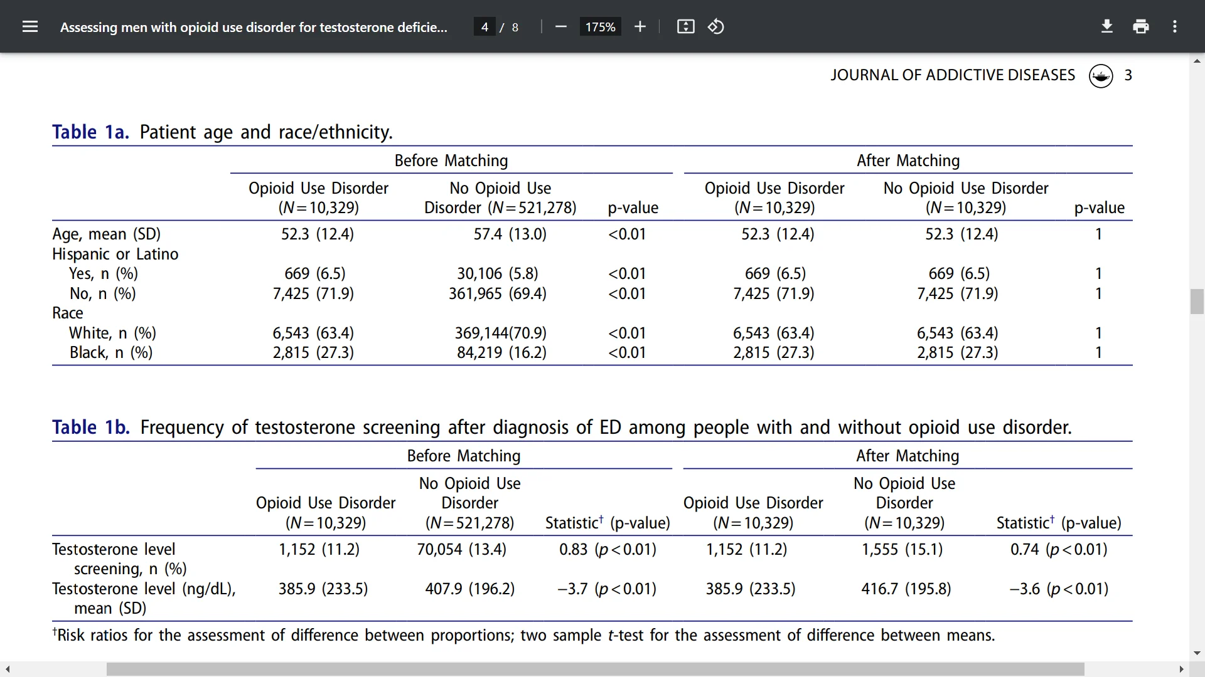Image resolution: width=1205 pixels, height=677 pixels.
Task: Click the scroll down arrow
Action: 1197,653
